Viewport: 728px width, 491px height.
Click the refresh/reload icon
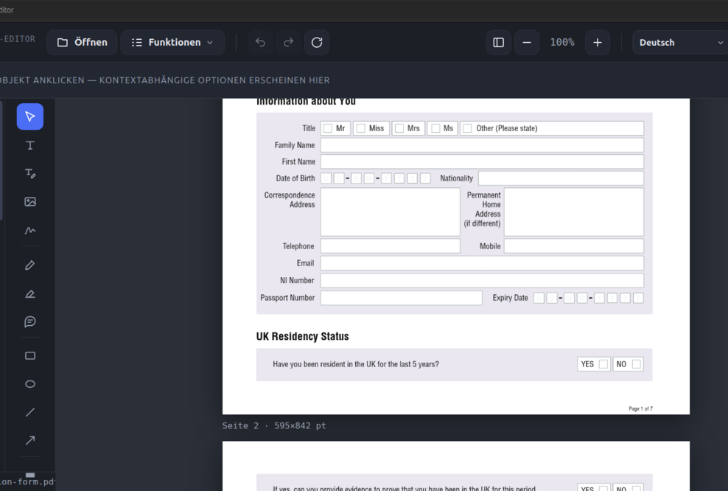317,42
